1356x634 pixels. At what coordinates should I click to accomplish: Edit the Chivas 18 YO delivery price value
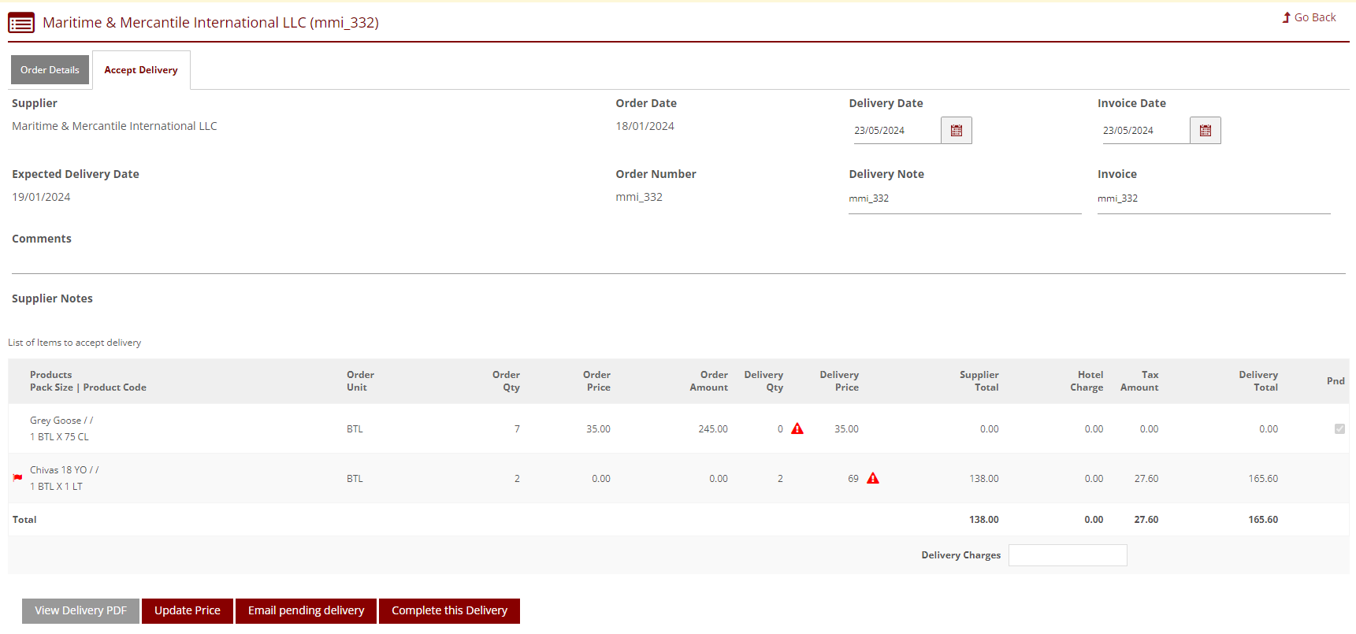pyautogui.click(x=853, y=479)
